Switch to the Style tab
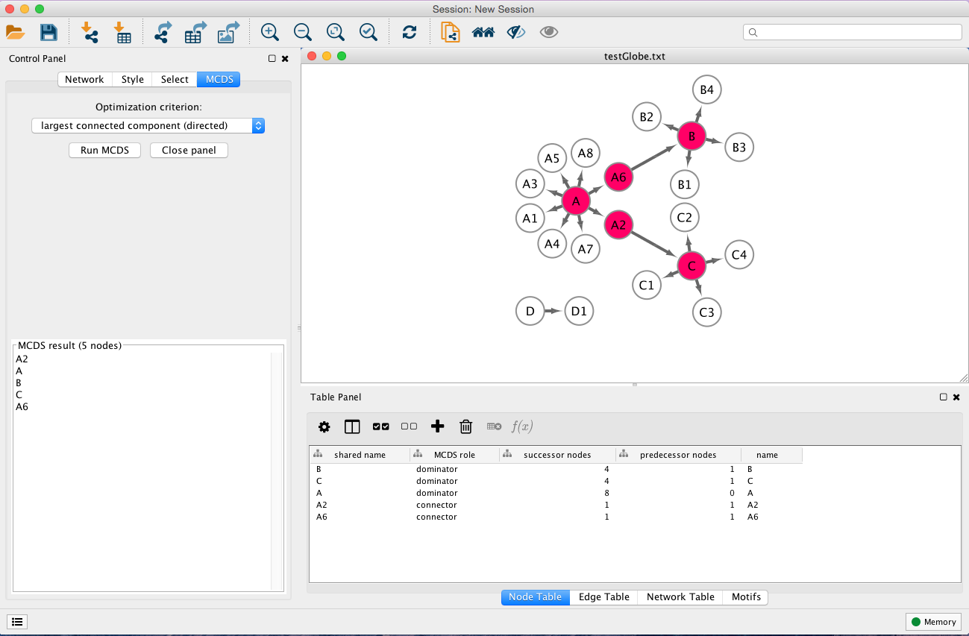This screenshot has height=636, width=969. tap(132, 80)
